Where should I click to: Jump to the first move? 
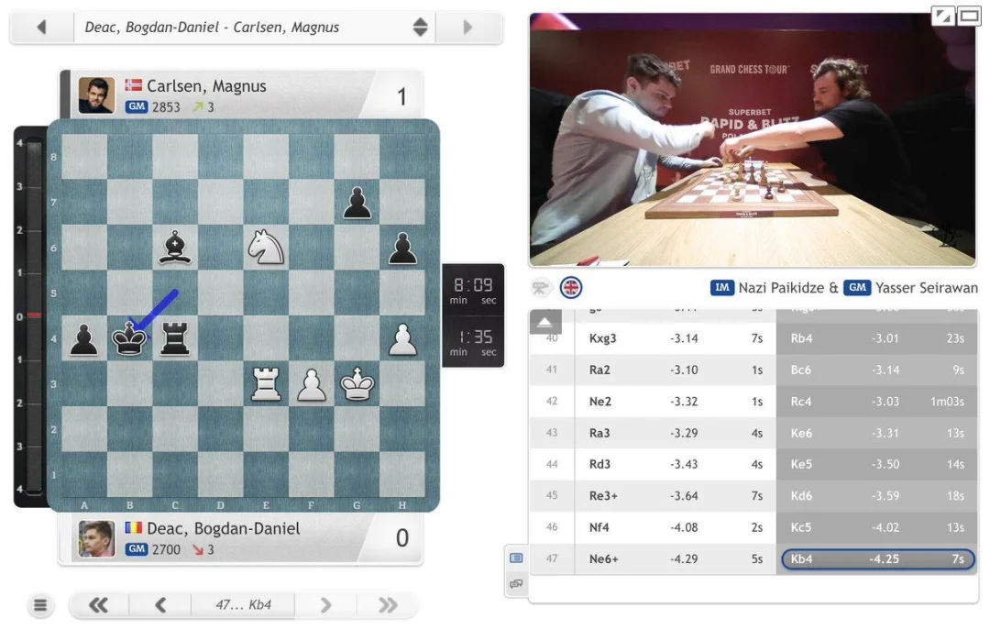[x=98, y=605]
